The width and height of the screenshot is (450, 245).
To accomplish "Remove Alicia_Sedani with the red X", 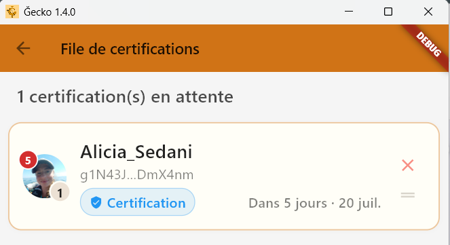I will (407, 165).
